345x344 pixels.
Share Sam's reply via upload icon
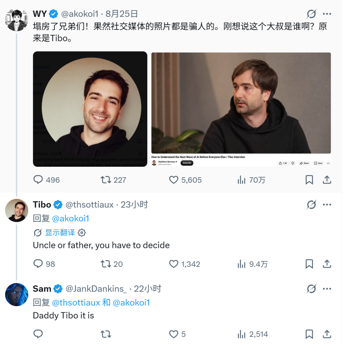[x=327, y=334]
